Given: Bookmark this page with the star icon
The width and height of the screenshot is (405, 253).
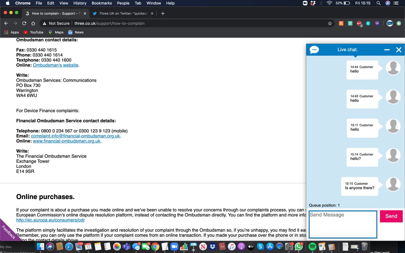Looking at the screenshot, I should click(330, 23).
